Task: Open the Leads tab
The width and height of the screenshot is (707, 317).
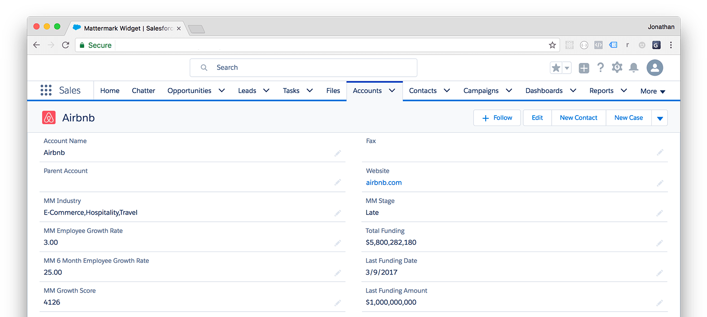Action: click(247, 90)
